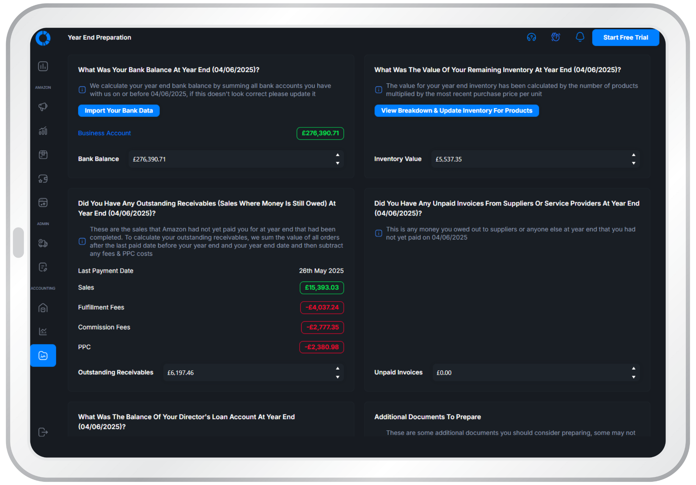Viewport: 696px width, 485px height.
Task: Click the waving hand icon
Action: coord(555,37)
